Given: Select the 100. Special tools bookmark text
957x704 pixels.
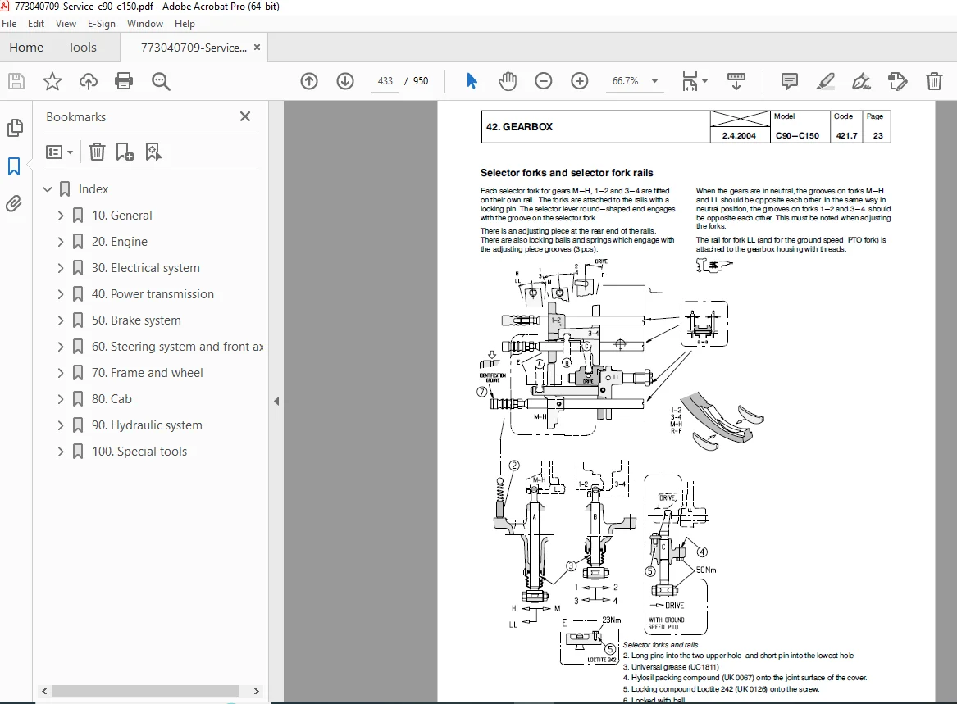Looking at the screenshot, I should click(x=139, y=452).
